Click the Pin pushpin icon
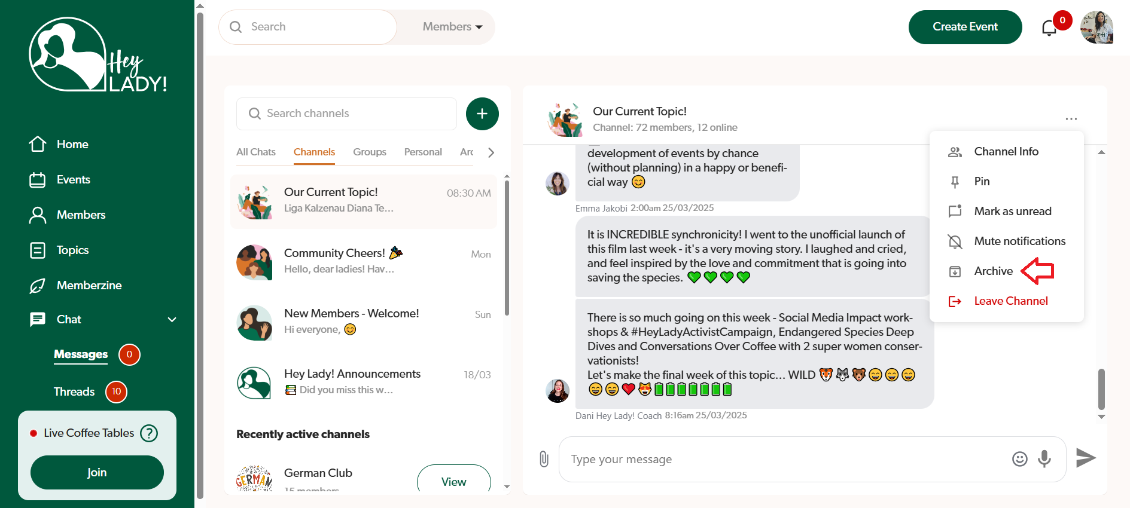1130x508 pixels. click(x=955, y=182)
